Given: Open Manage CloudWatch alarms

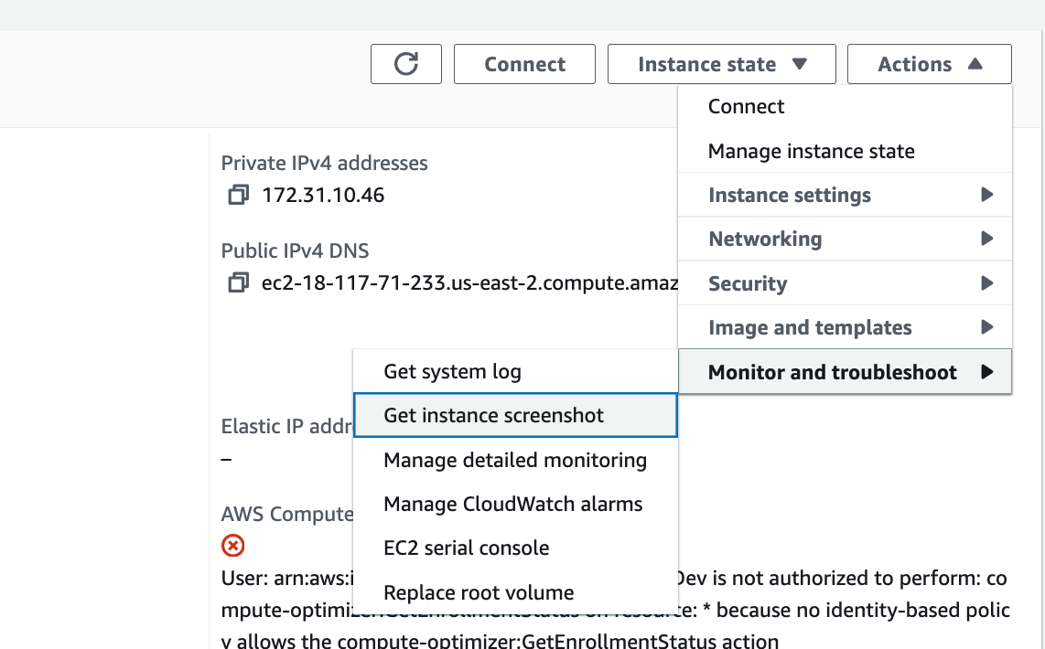Looking at the screenshot, I should (512, 504).
